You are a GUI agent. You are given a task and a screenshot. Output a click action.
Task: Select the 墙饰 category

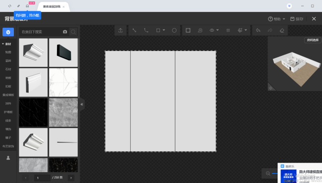pyautogui.click(x=8, y=129)
